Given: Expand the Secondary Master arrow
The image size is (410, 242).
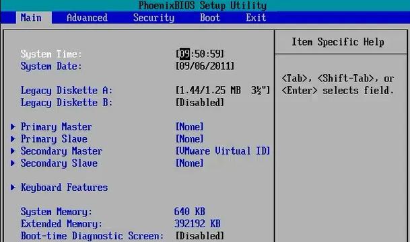Looking at the screenshot, I should [x=13, y=151].
